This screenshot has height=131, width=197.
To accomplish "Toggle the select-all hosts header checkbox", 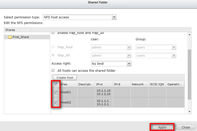I will 56,84.
